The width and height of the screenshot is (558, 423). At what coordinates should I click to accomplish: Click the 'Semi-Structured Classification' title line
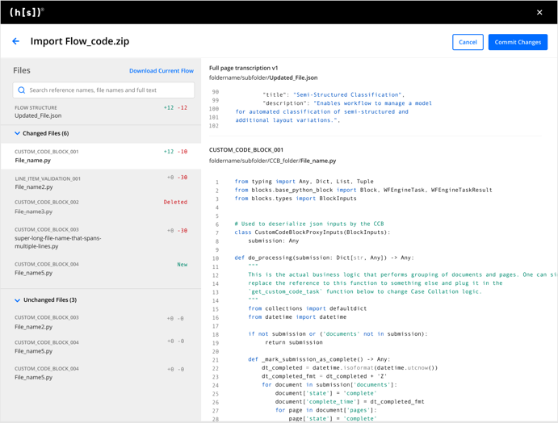334,94
